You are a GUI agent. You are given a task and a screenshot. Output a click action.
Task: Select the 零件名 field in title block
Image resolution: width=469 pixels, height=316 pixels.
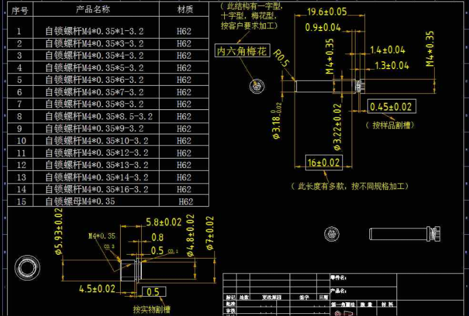338,277
